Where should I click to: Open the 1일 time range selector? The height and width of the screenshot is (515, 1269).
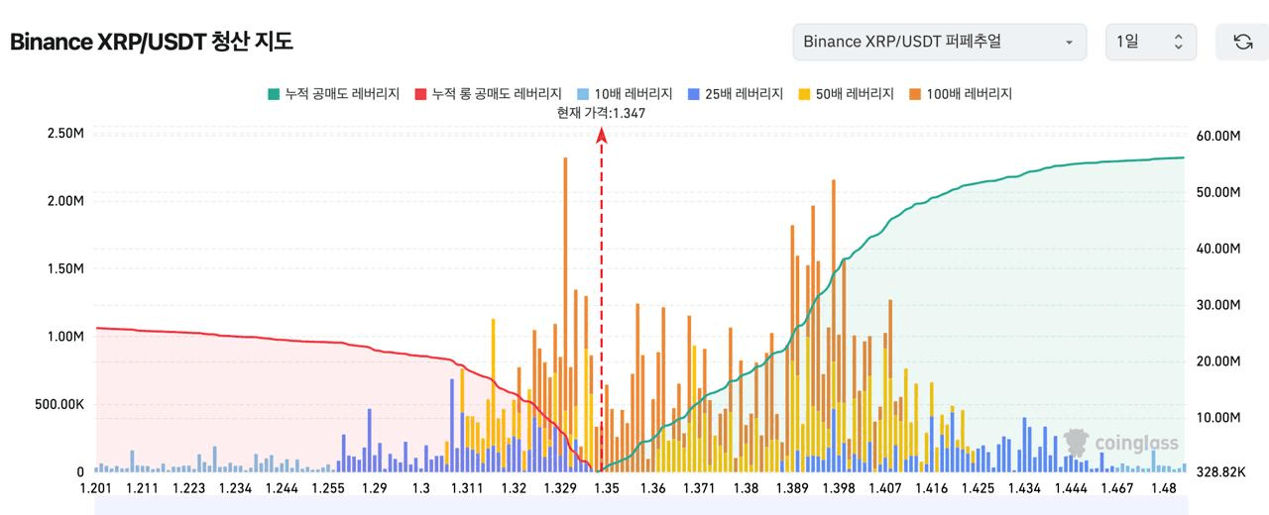tap(1151, 42)
